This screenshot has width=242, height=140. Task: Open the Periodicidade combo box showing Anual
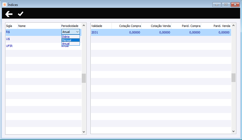tap(71, 32)
